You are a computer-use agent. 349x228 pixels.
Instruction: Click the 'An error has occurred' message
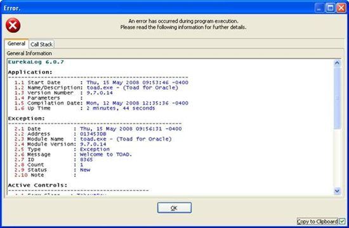[183, 21]
